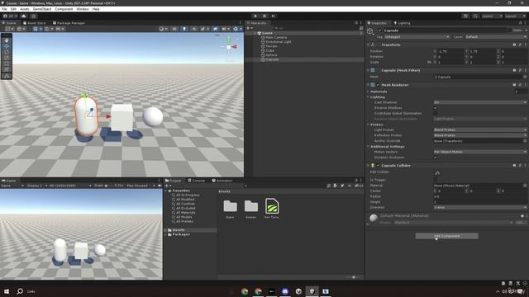Open the File menu
This screenshot has height=297, width=529.
point(4,9)
